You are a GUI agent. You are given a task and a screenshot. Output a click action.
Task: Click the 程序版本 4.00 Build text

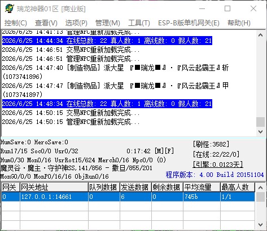point(215,175)
